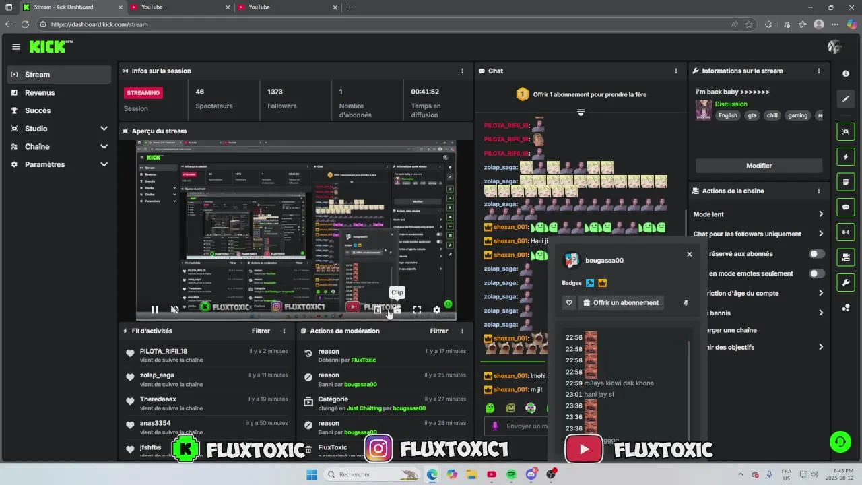Screen dimensions: 862x485
Task: Open a new browser tab
Action: pos(350,7)
